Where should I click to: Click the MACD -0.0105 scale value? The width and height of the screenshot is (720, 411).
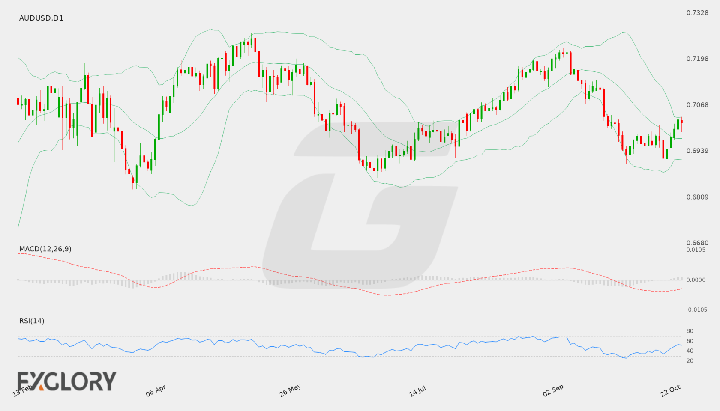pyautogui.click(x=697, y=310)
